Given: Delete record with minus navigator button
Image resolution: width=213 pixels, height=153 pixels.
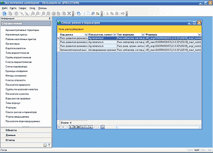Looking at the screenshot, I should 87,127.
